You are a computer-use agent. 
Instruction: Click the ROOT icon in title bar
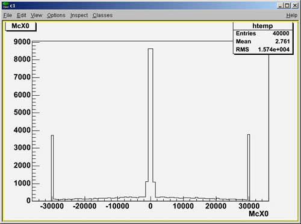6,5
